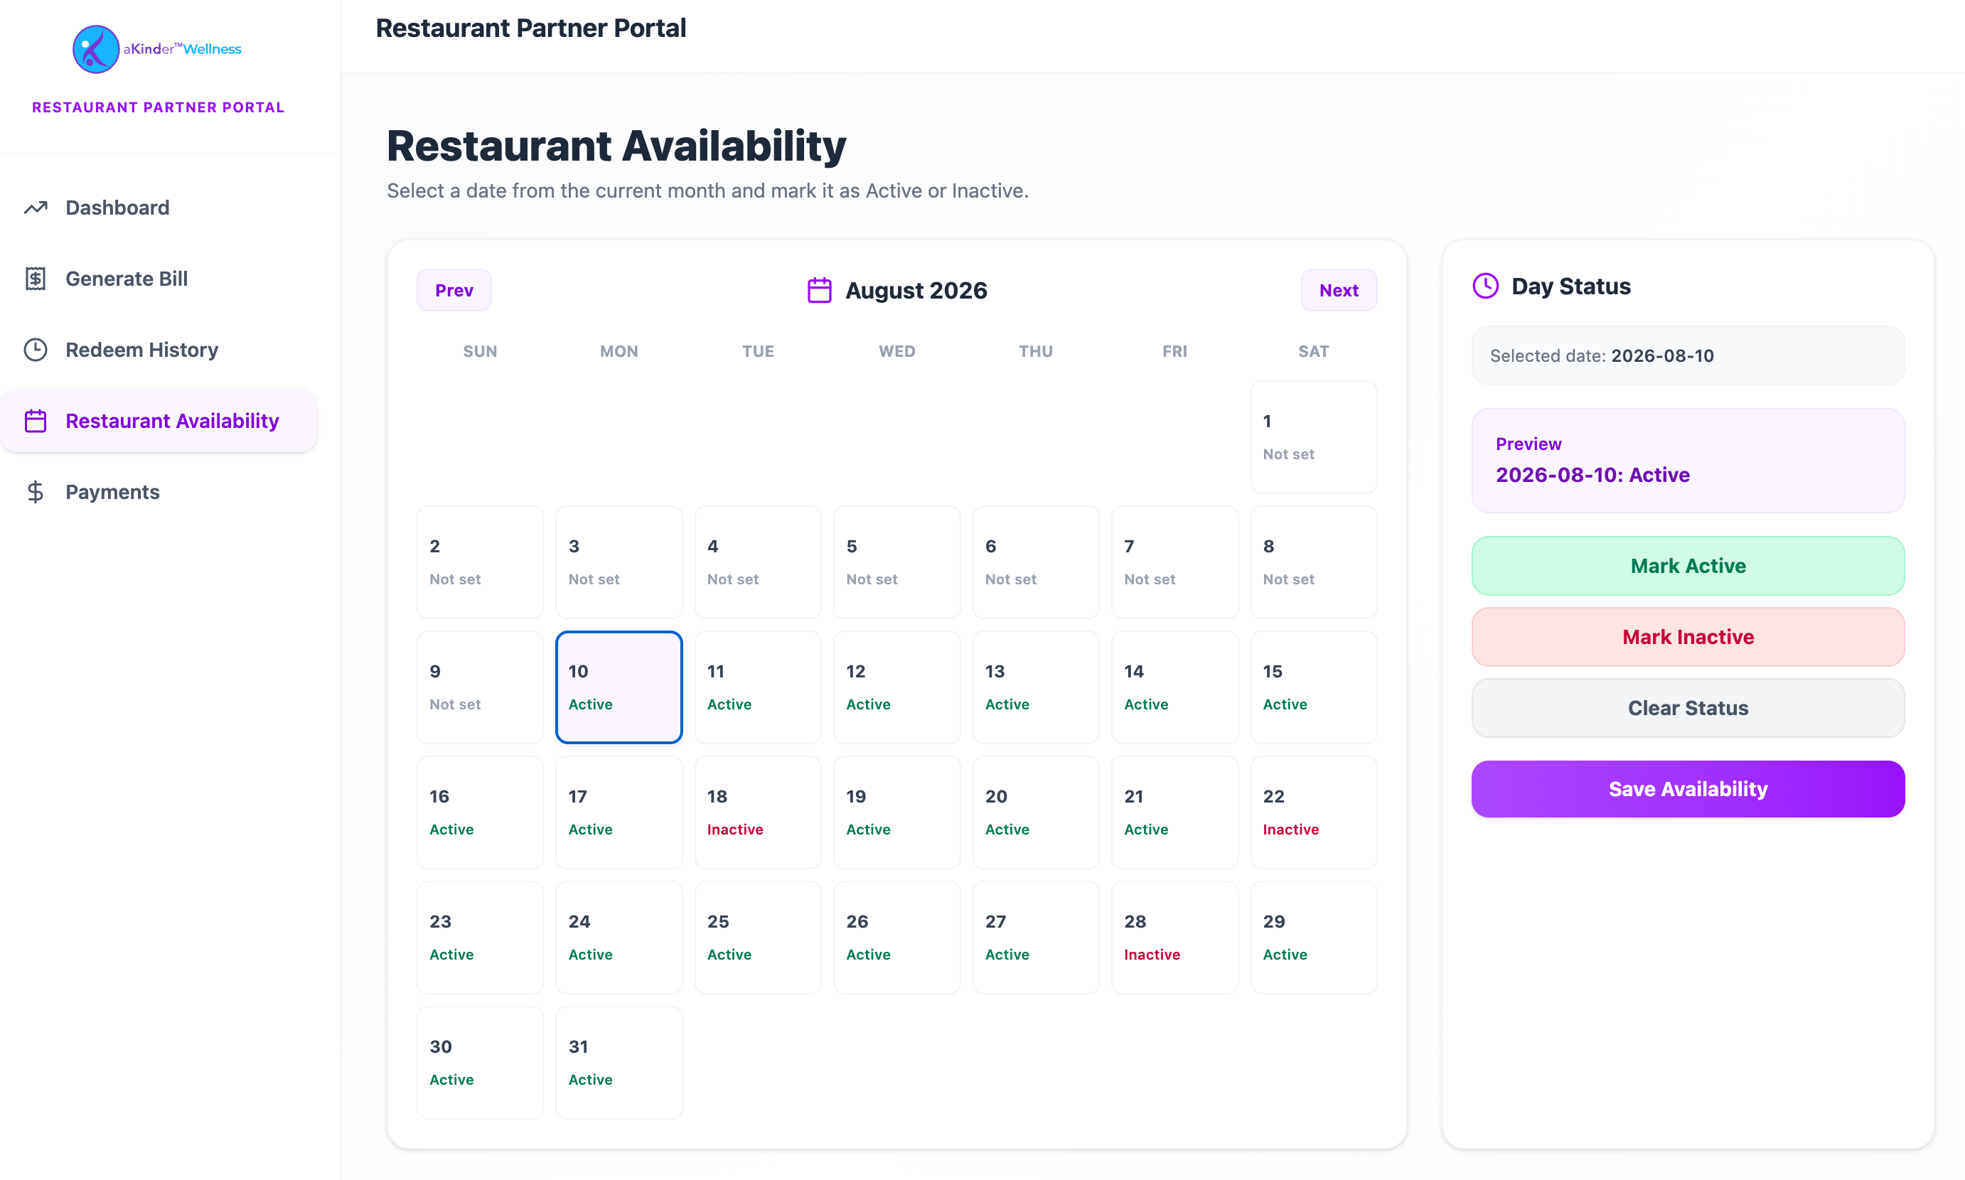The height and width of the screenshot is (1180, 1965).
Task: Click the Restaurant Availability calendar icon in sidebar
Action: [36, 421]
